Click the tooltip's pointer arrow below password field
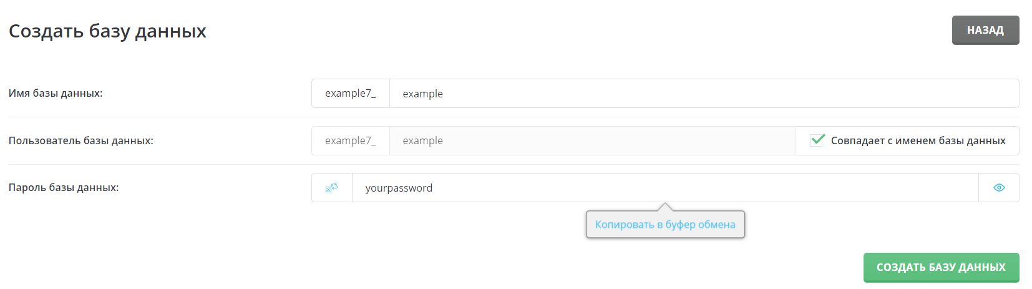 click(x=665, y=207)
